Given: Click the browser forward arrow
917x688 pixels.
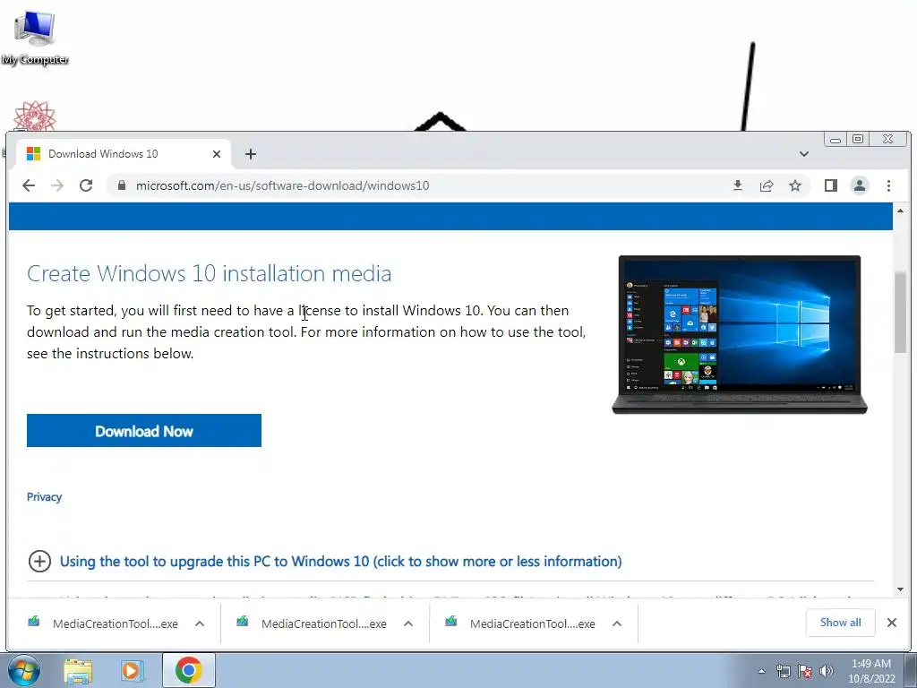Looking at the screenshot, I should [x=56, y=185].
